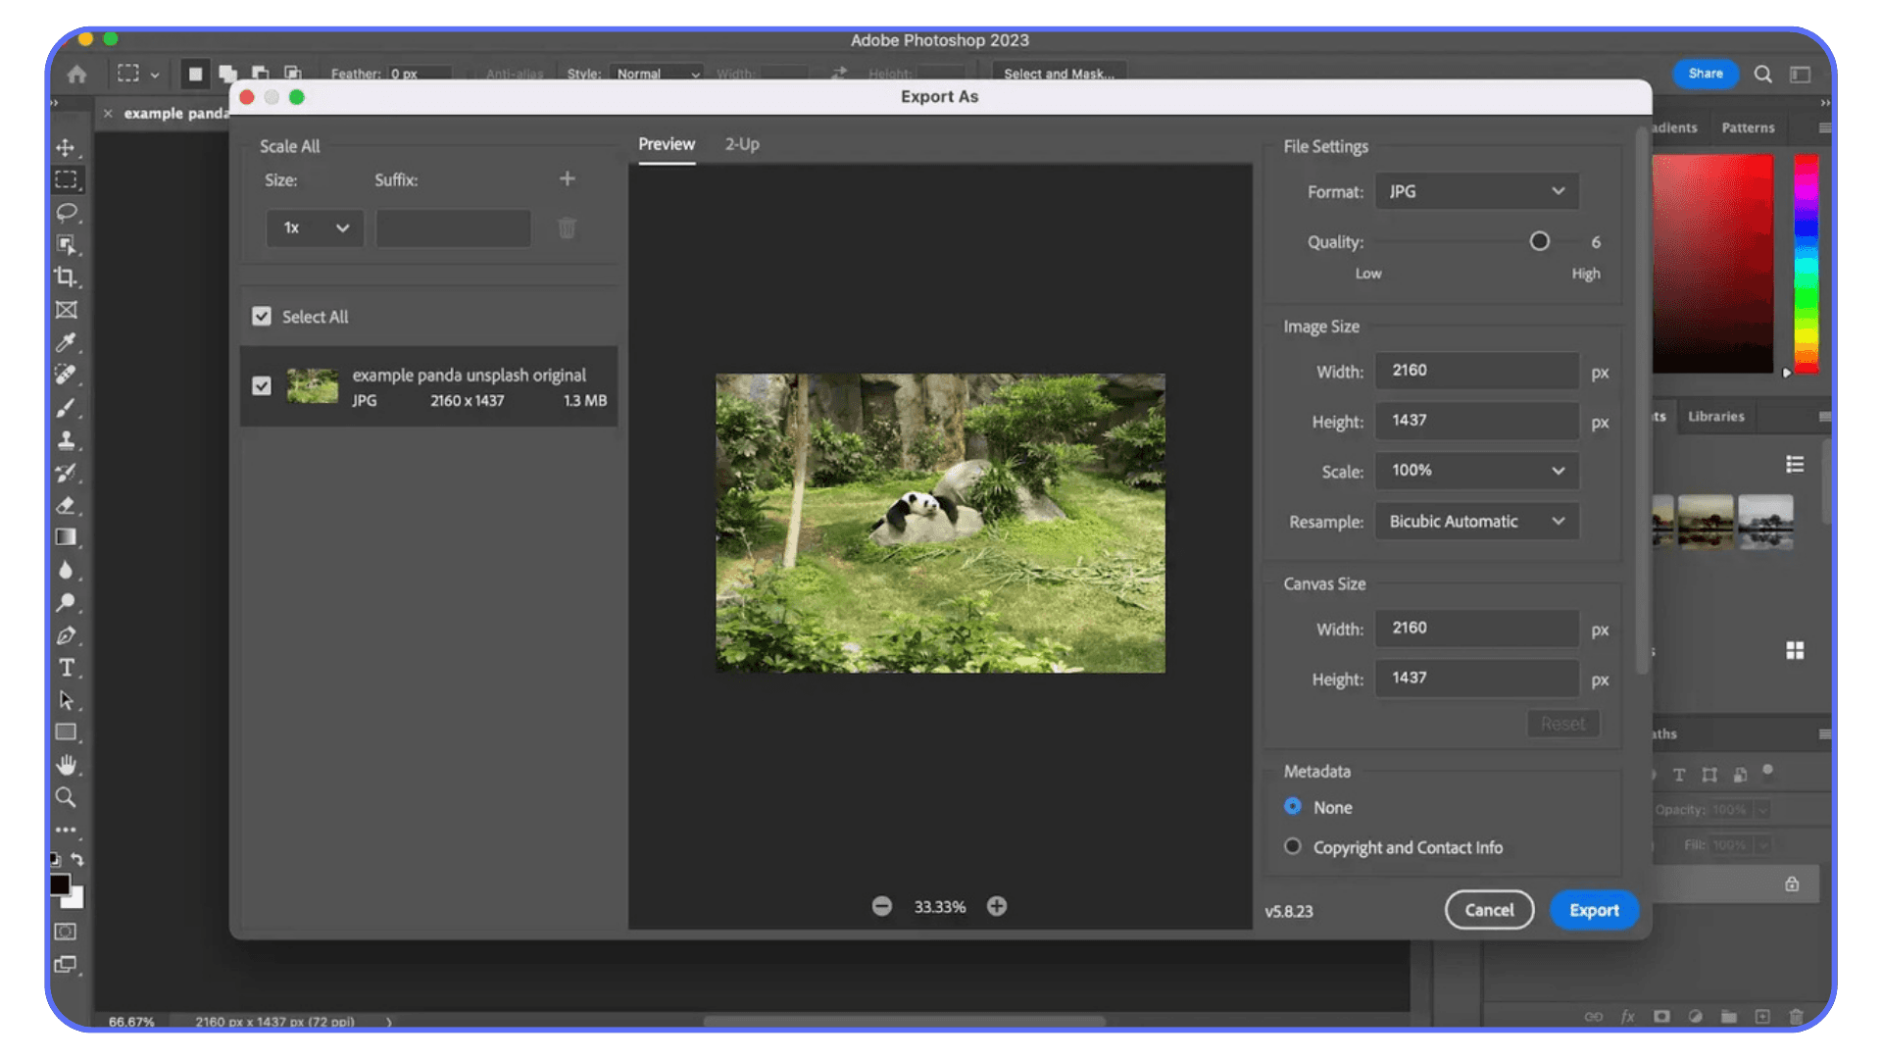The height and width of the screenshot is (1059, 1882).
Task: Open the Search icon near Share
Action: pyautogui.click(x=1762, y=74)
